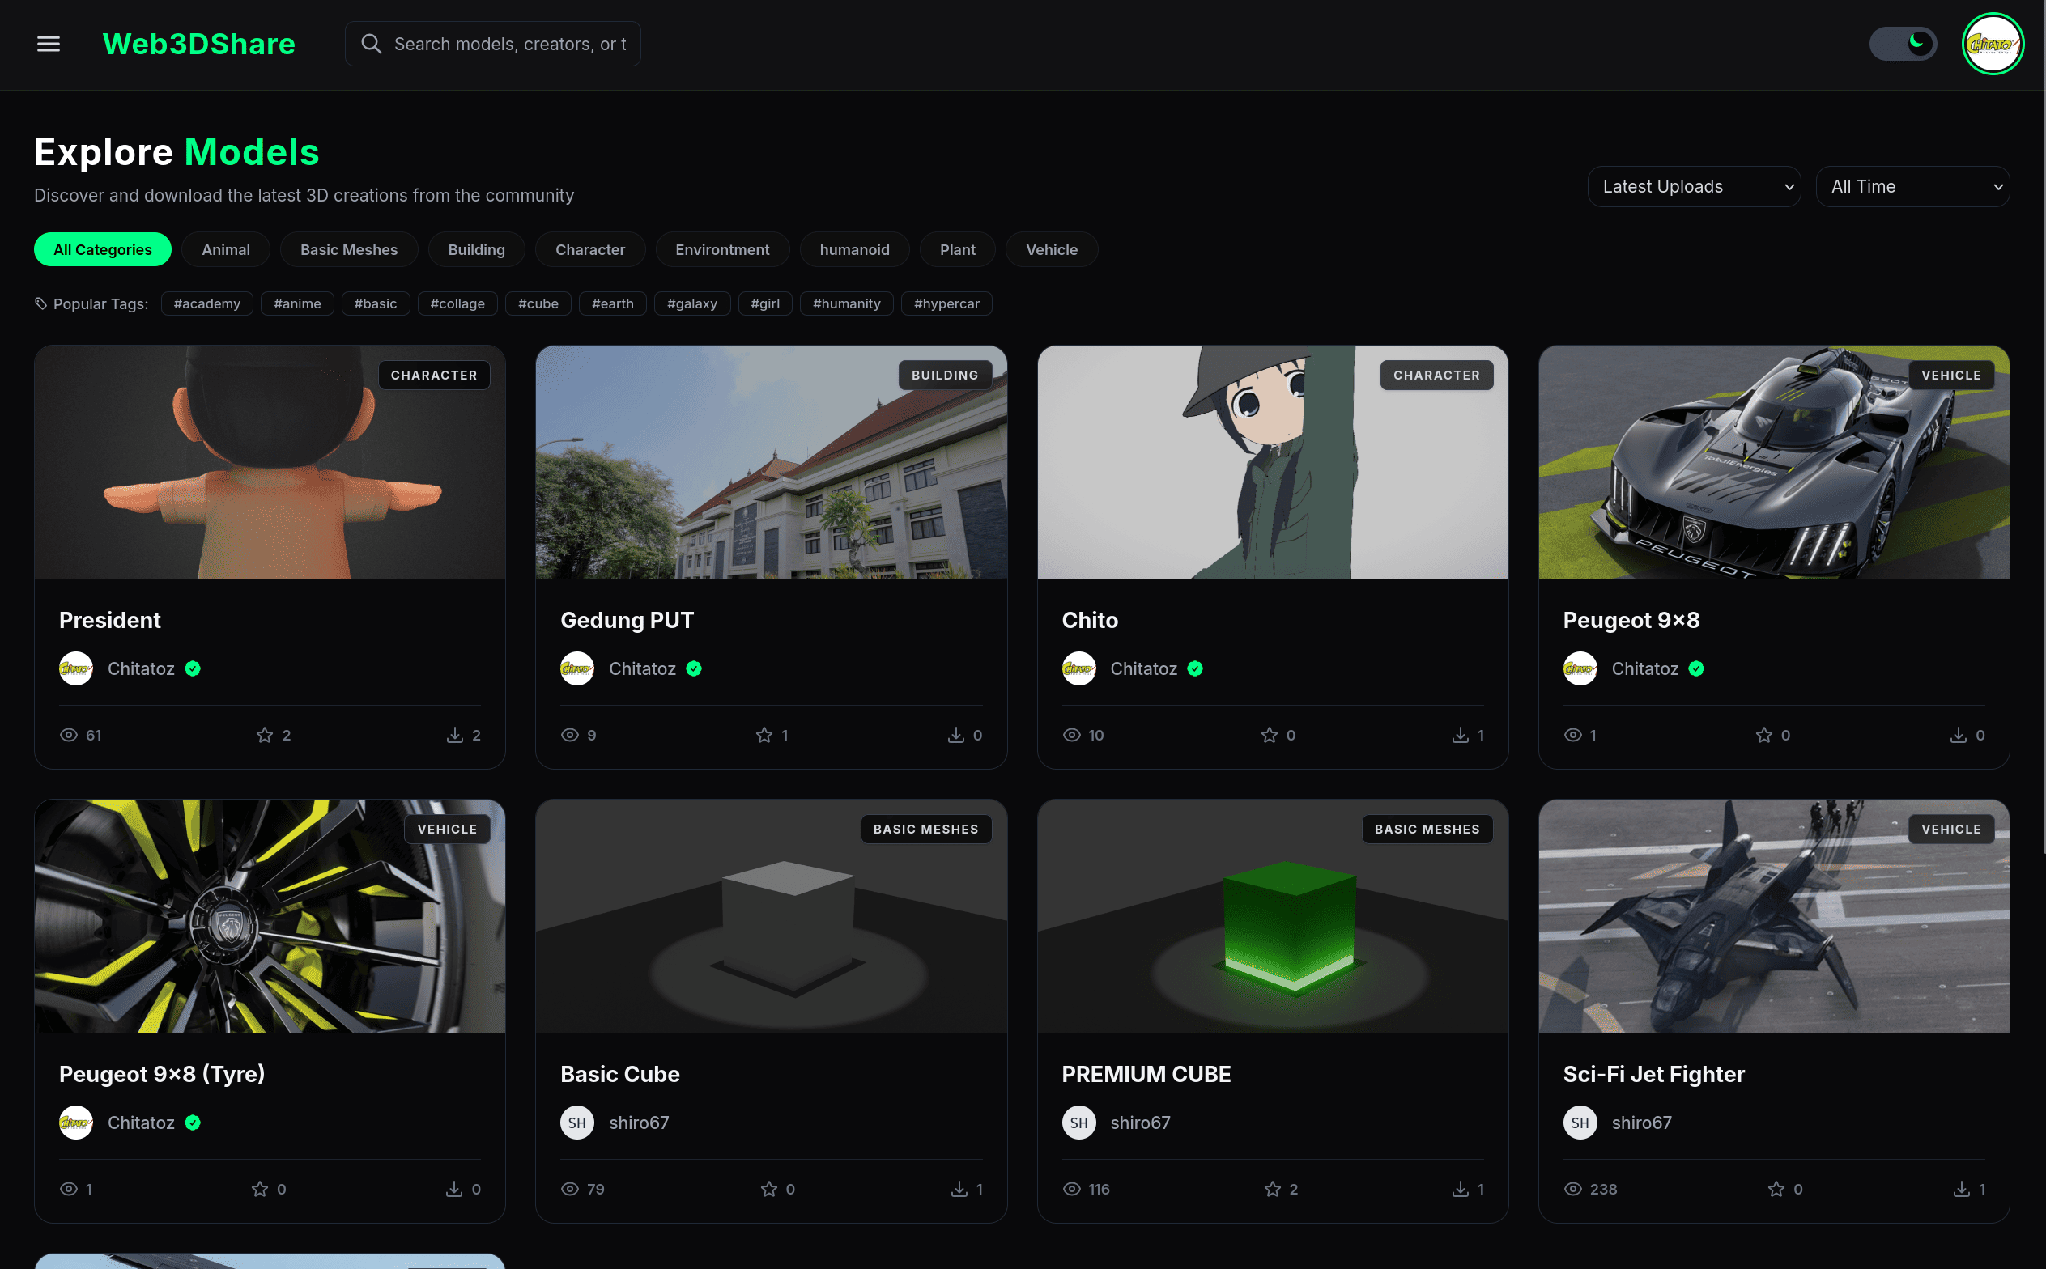
Task: Click the Chitatoz avatar on President card
Action: click(75, 669)
